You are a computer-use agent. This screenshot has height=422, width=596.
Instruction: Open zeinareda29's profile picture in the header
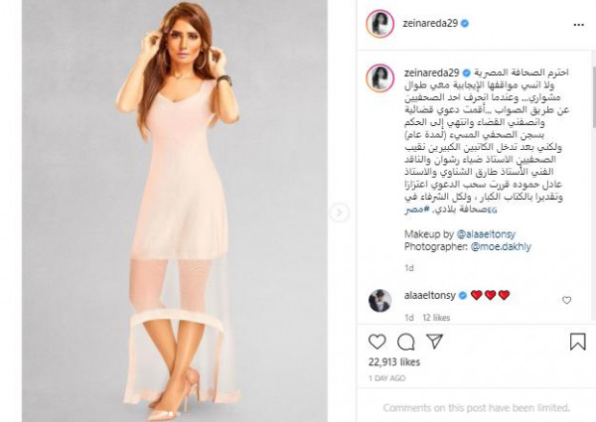coord(379,24)
